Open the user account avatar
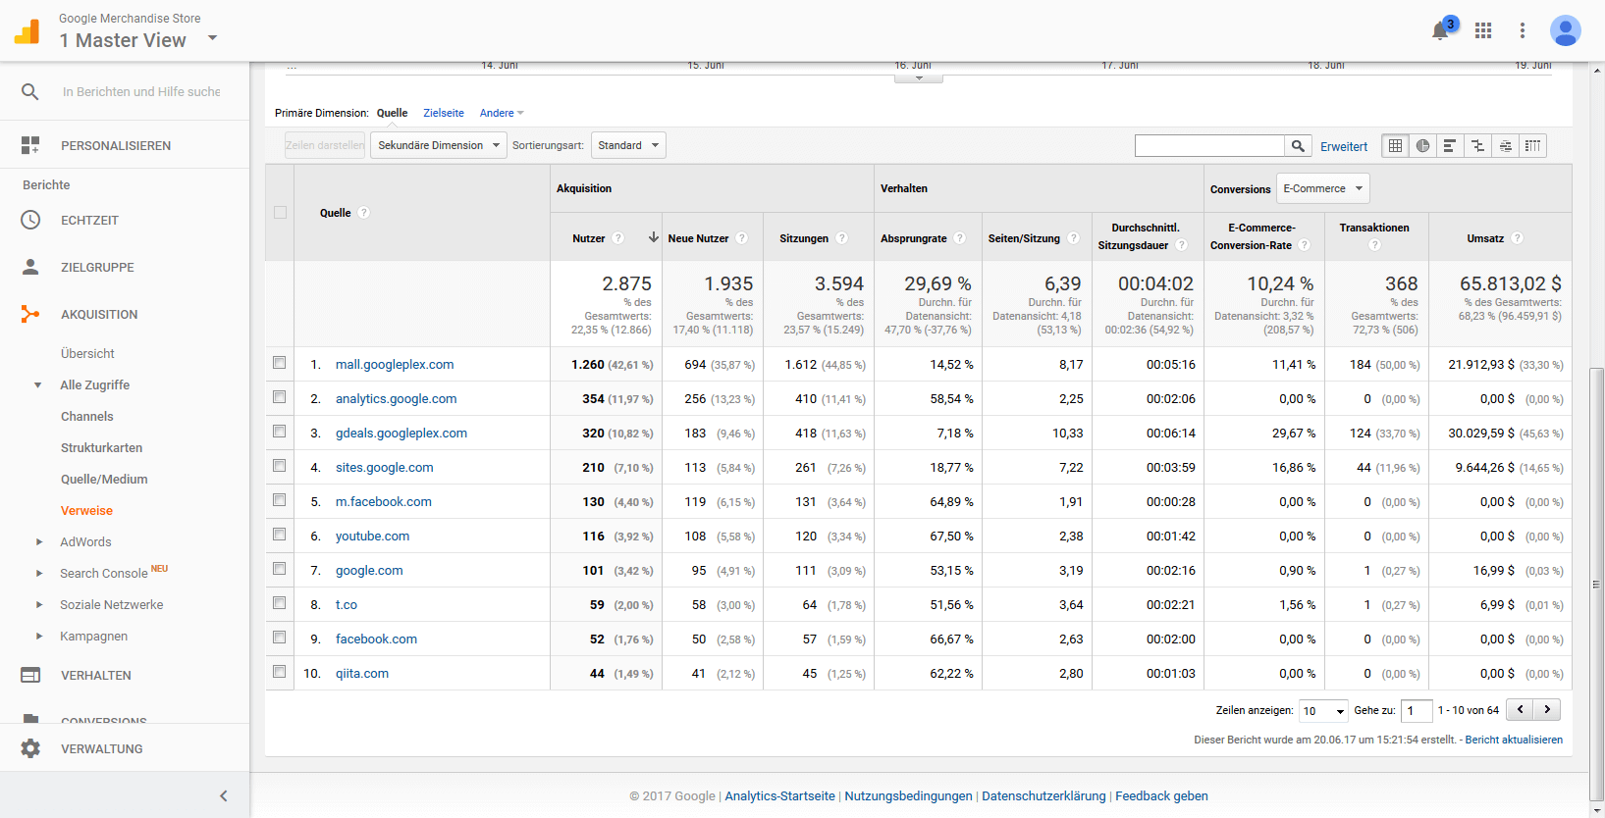 [x=1566, y=30]
